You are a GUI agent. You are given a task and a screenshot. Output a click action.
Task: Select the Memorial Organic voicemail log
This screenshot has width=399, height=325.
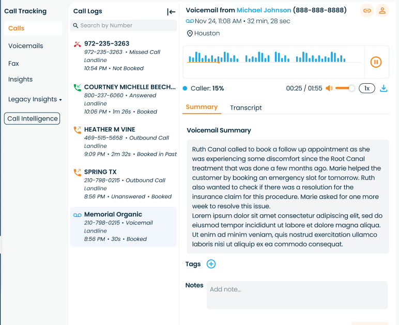[x=124, y=226]
